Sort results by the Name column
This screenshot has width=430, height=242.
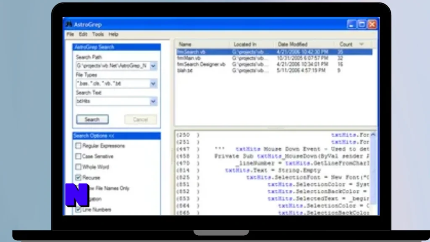point(202,44)
